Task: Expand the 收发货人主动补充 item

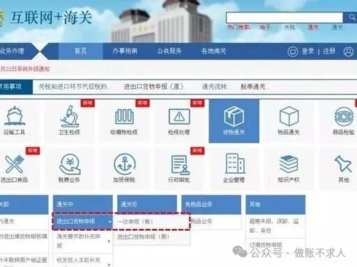Action: click(x=83, y=261)
